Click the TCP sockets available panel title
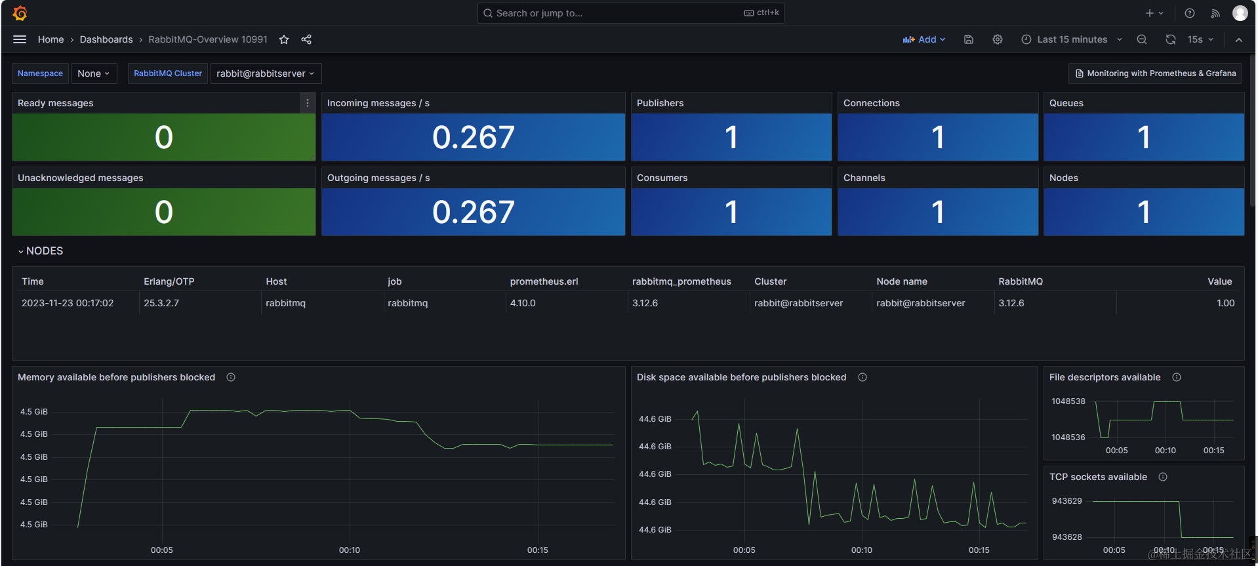 (x=1099, y=477)
